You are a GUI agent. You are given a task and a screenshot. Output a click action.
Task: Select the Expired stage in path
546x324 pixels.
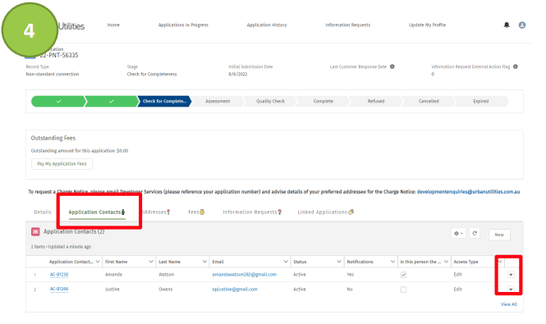click(481, 101)
